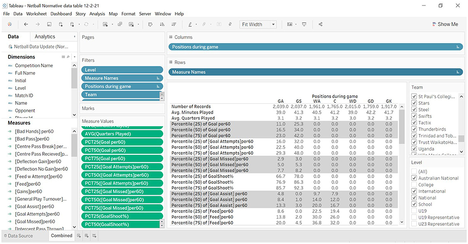Click the Duplicate sheet icon
The image size is (468, 244).
click(120, 25)
